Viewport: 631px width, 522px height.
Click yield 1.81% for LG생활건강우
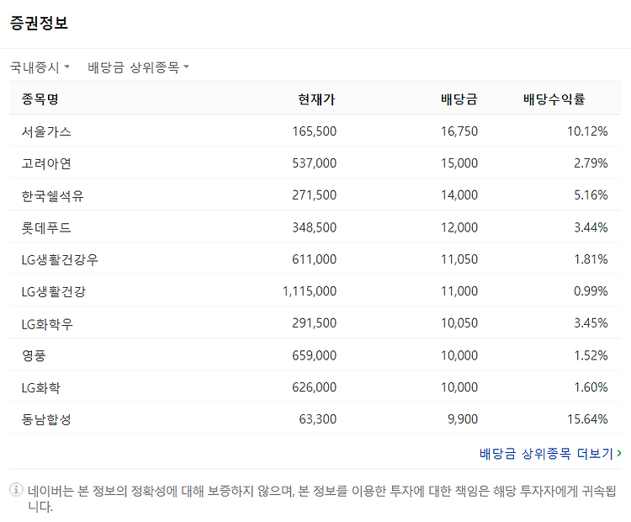(591, 259)
